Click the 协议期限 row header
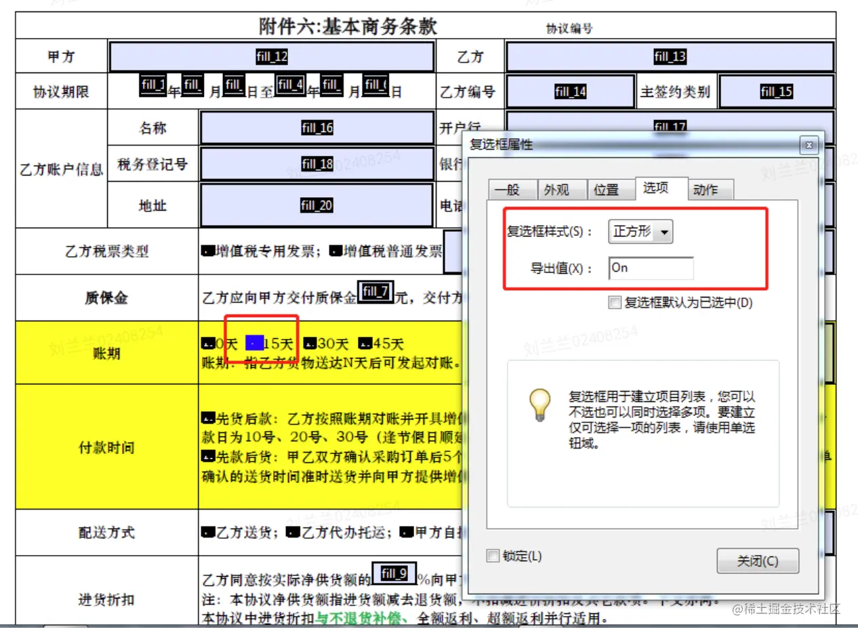Screen dimensions: 858x633 click(62, 92)
